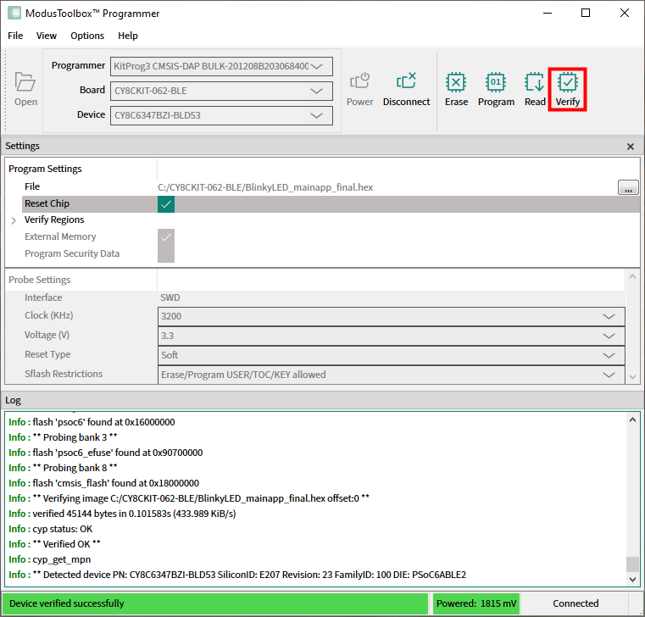Click the Program chip icon
Screen dimensions: 645x617
tap(496, 83)
